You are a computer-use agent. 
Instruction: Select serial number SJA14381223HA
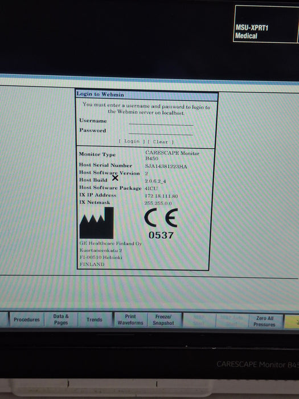pos(166,166)
